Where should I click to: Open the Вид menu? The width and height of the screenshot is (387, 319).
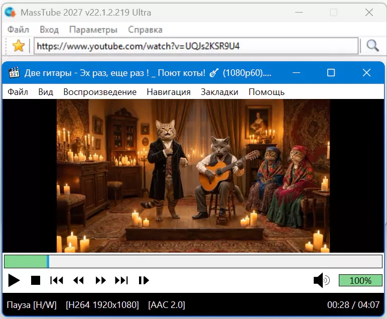46,92
